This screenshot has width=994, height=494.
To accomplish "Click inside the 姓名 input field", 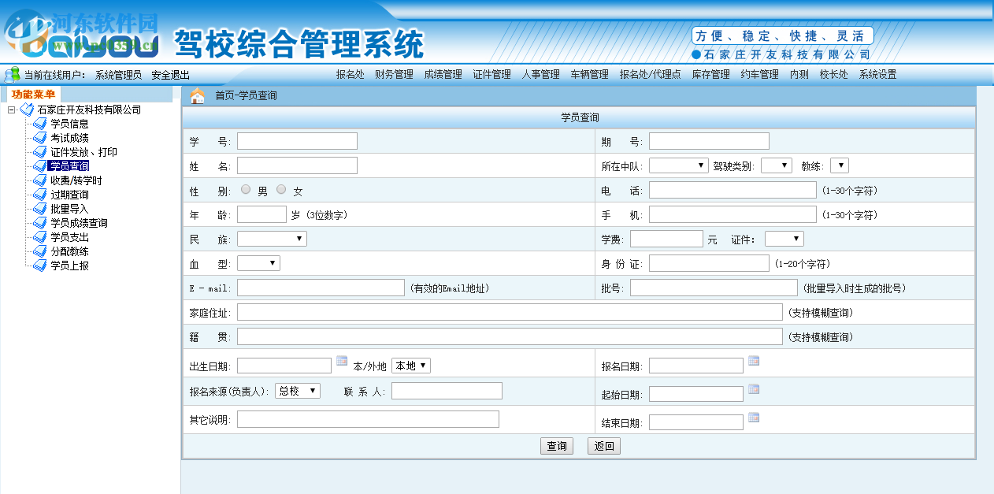I will click(297, 165).
